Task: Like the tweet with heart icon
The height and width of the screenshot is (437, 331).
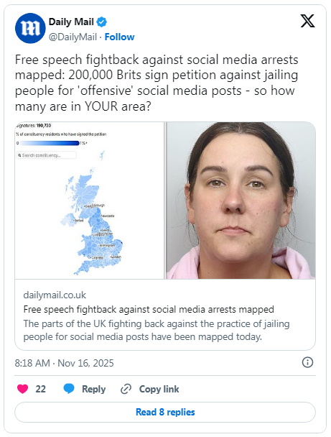Action: (22, 389)
